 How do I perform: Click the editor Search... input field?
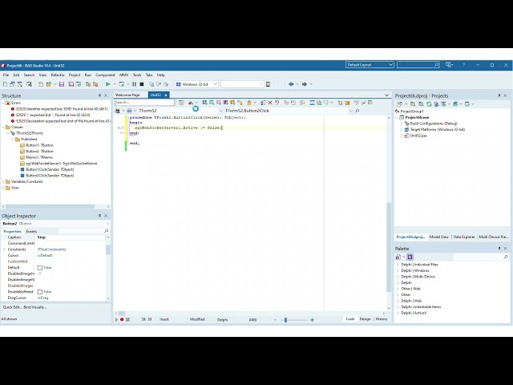pos(144,103)
